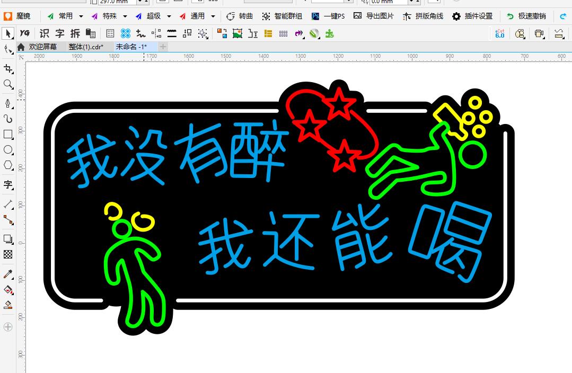Click the 导出图片 export button
The width and height of the screenshot is (572, 373).
point(374,16)
